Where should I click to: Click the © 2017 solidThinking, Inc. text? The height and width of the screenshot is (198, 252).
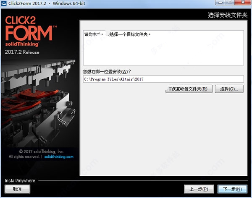tap(41, 151)
